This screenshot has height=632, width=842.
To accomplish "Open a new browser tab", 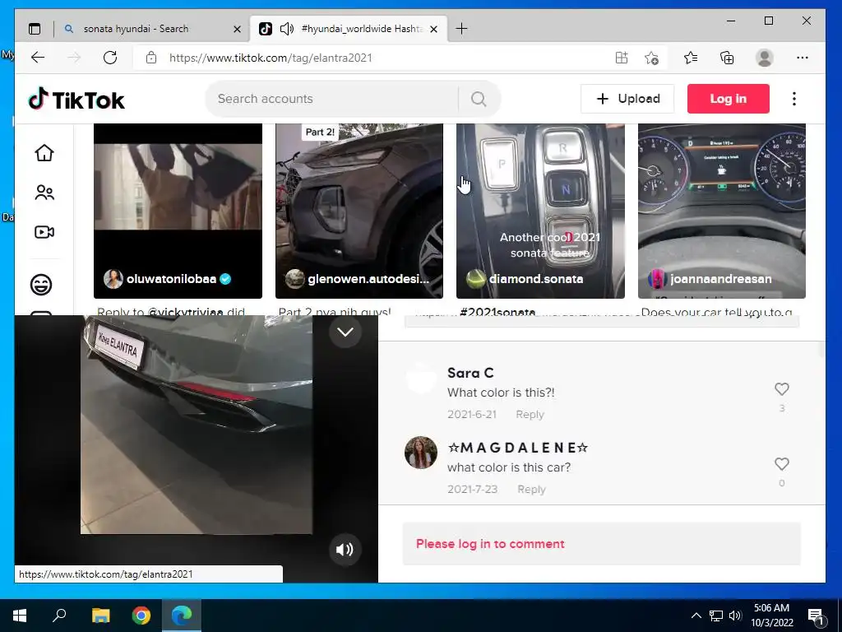I will point(461,29).
